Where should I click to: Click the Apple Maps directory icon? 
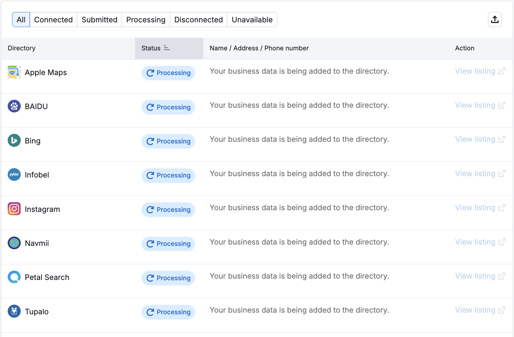click(x=14, y=72)
